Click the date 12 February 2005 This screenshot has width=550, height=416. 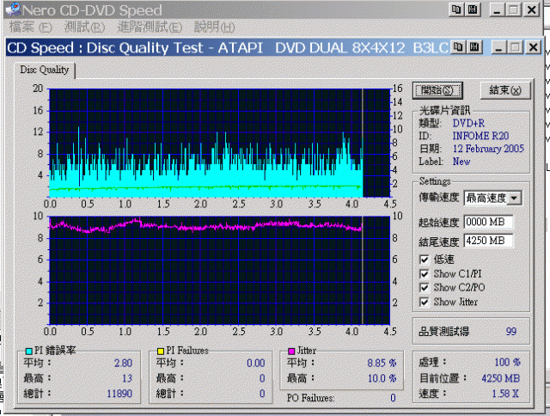pyautogui.click(x=488, y=149)
